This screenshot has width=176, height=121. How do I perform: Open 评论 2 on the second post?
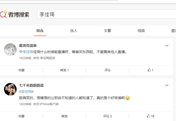pyautogui.click(x=108, y=116)
